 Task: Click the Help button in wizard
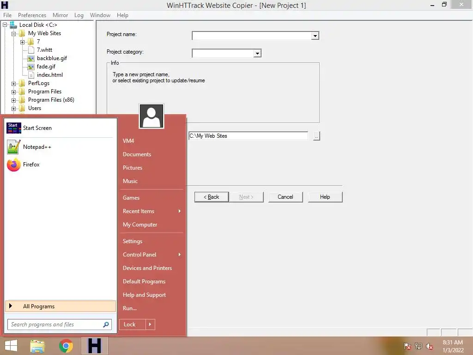pyautogui.click(x=325, y=197)
